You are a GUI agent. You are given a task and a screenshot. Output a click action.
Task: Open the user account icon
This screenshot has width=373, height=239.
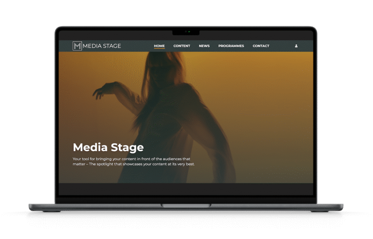tap(296, 46)
